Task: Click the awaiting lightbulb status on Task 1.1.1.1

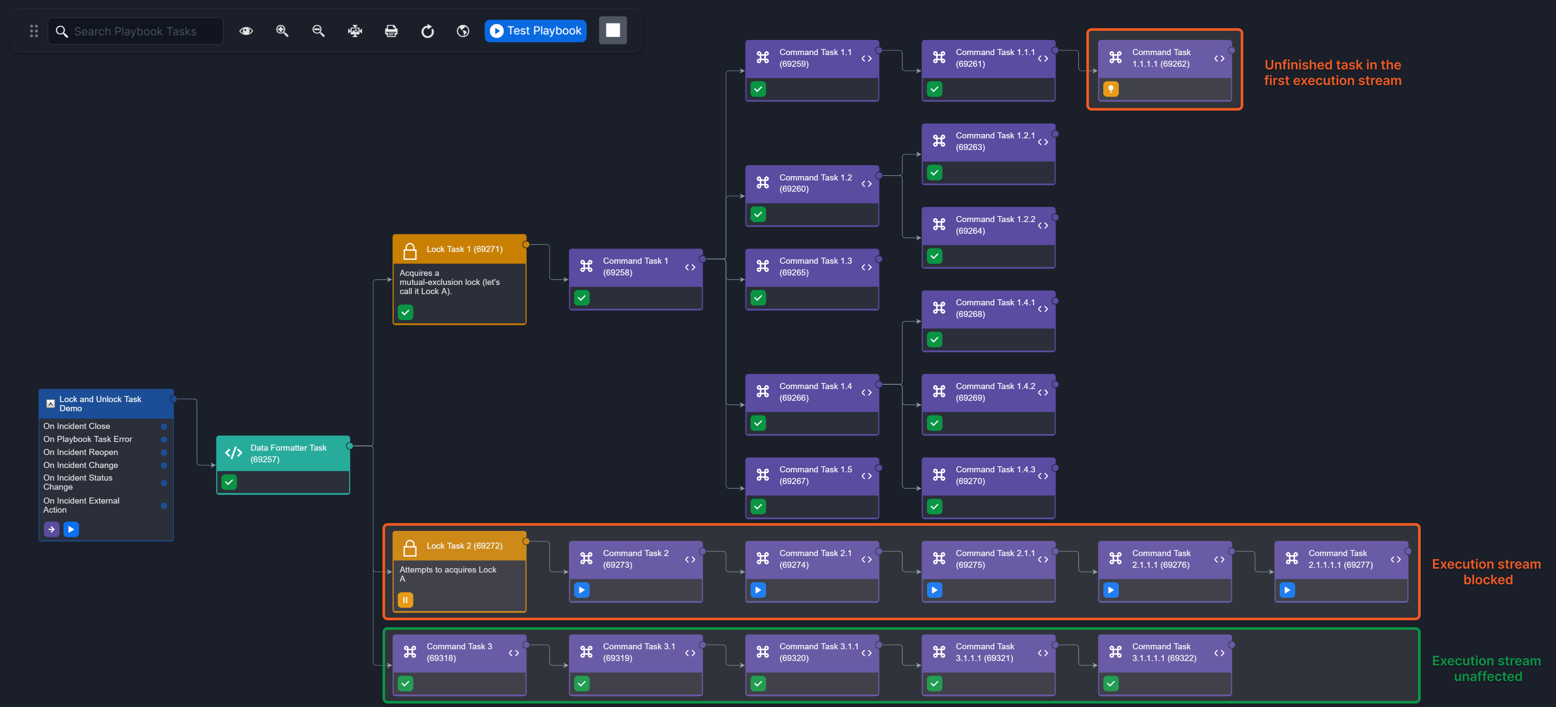Action: 1110,89
